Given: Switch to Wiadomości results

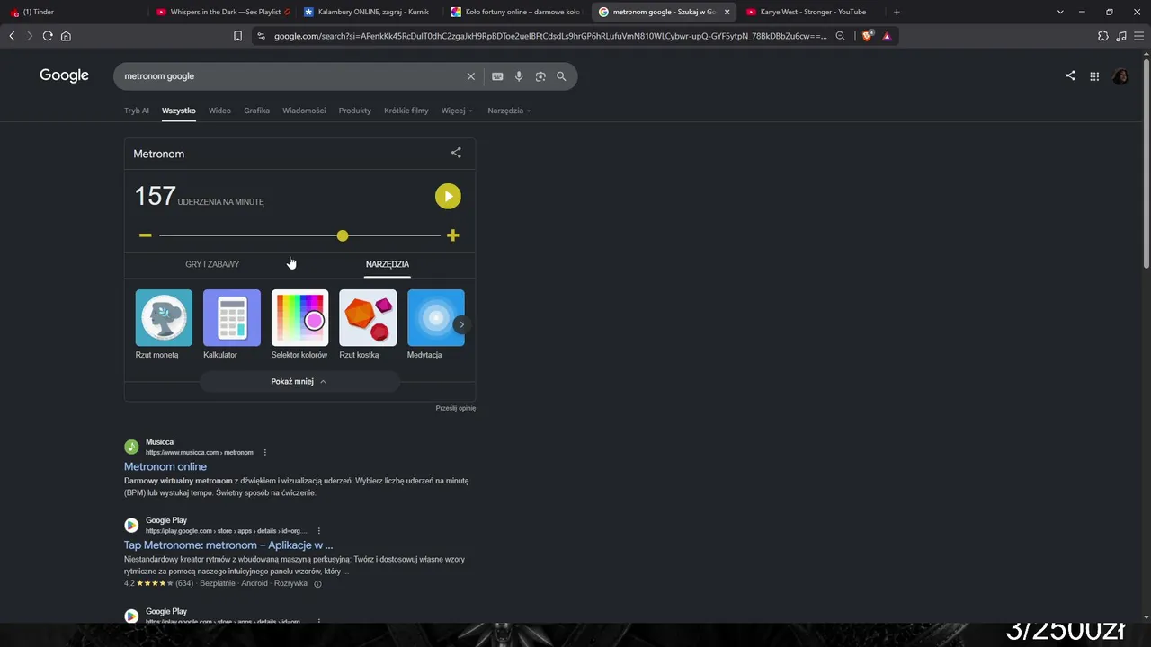Looking at the screenshot, I should pos(304,111).
